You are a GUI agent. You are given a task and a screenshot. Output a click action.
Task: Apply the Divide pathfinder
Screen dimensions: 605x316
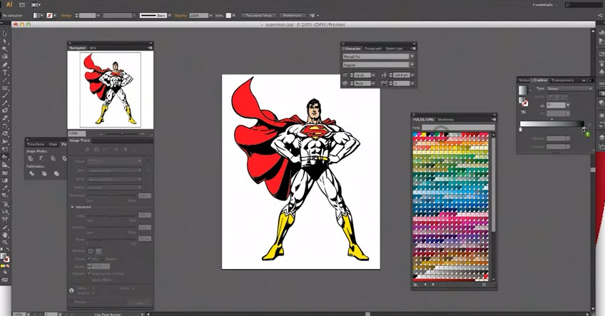click(x=31, y=173)
